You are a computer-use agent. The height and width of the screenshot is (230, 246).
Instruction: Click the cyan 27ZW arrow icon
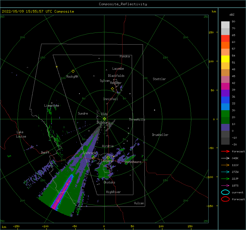click(x=225, y=172)
